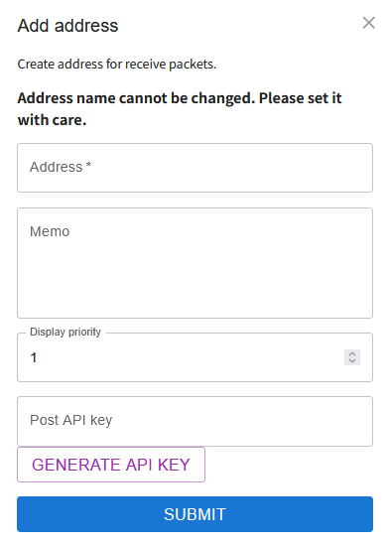This screenshot has height=544, width=388.
Task: Click the 'Create address for receive packets' description
Action: coord(117,65)
